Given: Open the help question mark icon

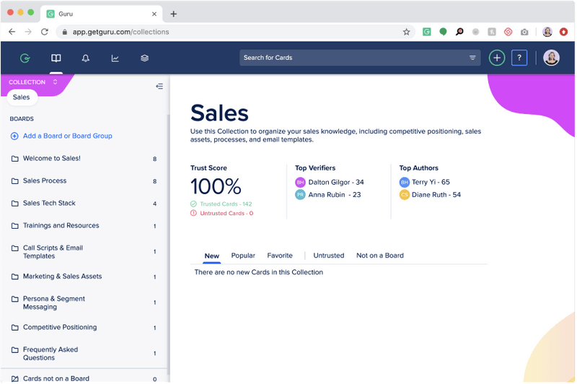Looking at the screenshot, I should (x=519, y=58).
